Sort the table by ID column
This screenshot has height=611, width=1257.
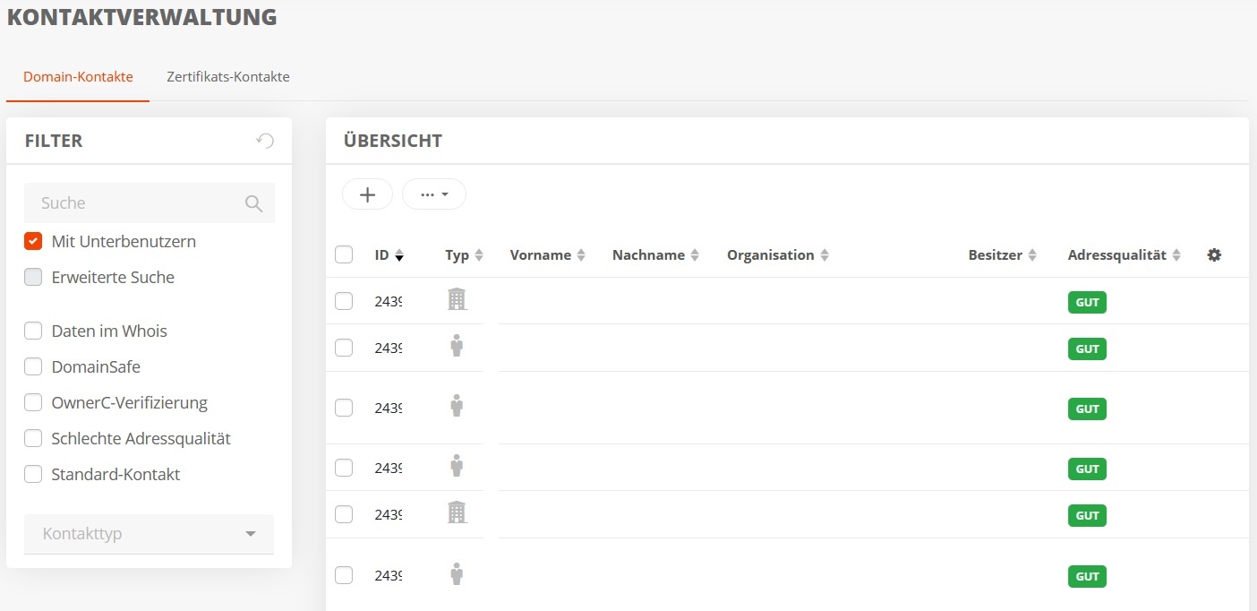(389, 255)
